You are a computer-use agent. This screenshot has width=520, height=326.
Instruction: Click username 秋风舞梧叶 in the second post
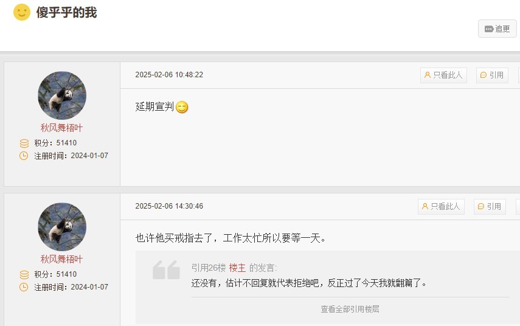[62, 259]
